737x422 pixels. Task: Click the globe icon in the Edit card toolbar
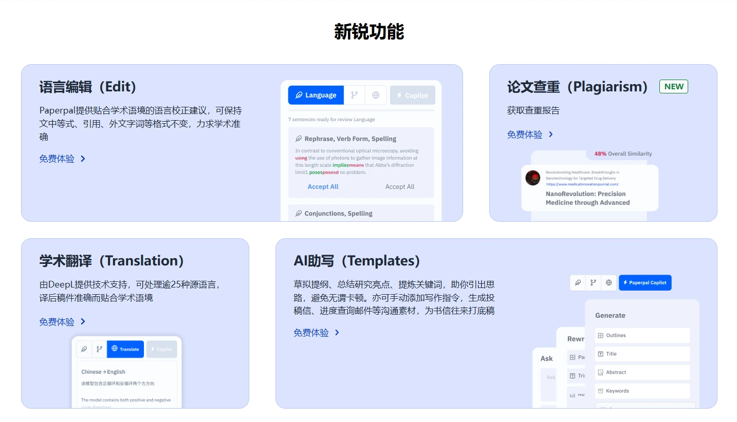tap(376, 95)
